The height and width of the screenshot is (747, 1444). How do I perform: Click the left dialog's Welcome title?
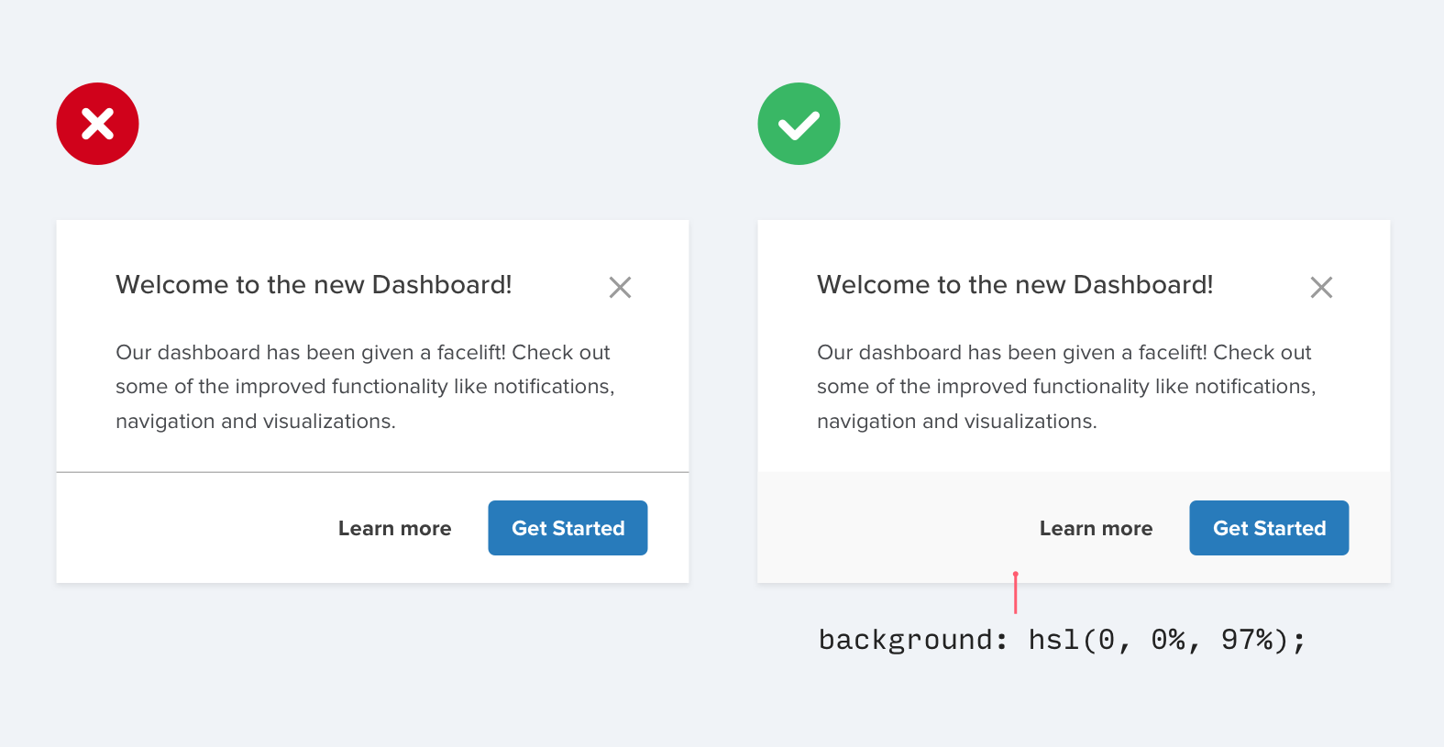[314, 285]
